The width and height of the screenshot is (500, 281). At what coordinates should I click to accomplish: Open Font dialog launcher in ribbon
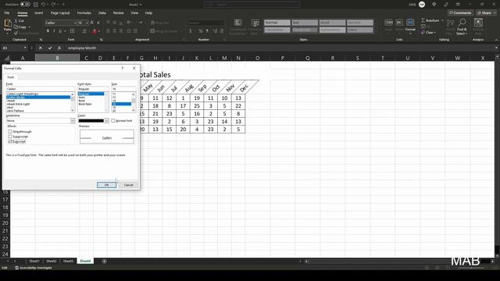click(101, 40)
